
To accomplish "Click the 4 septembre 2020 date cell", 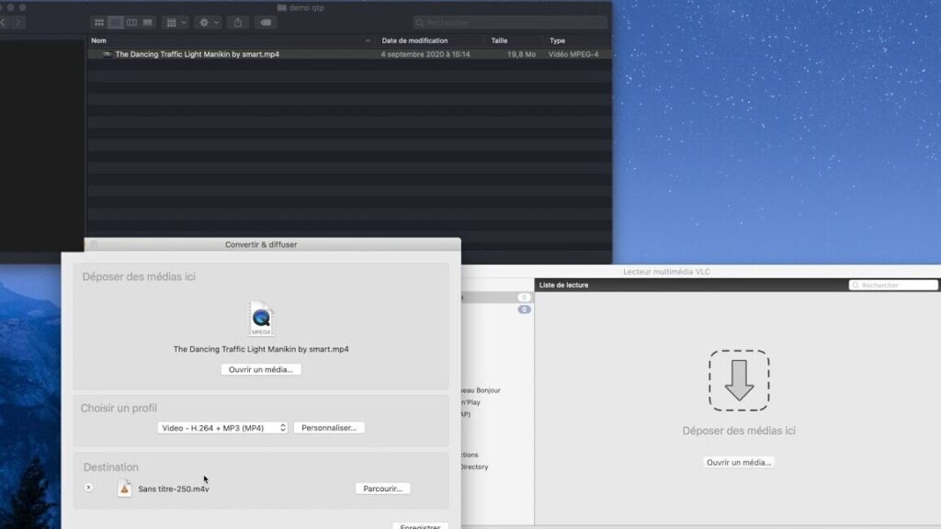I will point(425,54).
